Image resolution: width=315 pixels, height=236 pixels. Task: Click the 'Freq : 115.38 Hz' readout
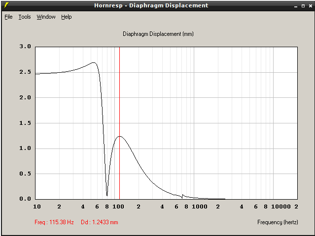[54, 222]
